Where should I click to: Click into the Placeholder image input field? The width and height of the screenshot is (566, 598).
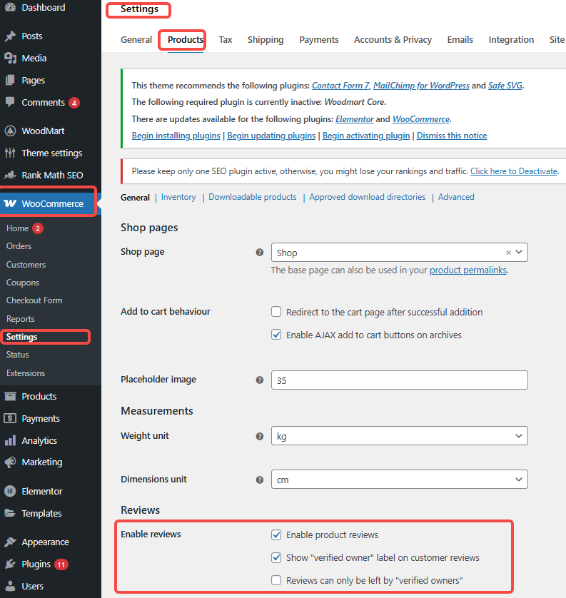click(399, 380)
